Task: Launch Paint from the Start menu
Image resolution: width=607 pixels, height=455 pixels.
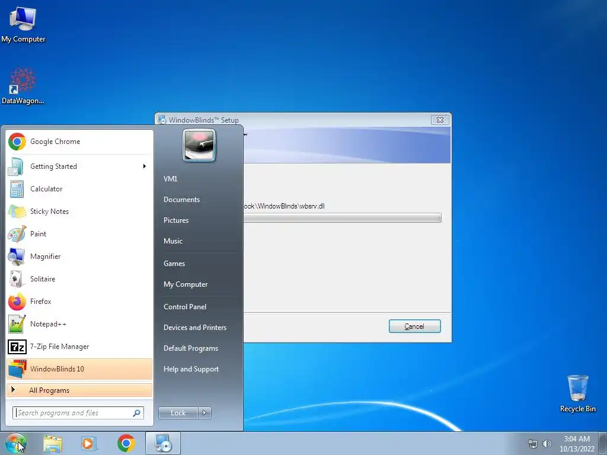Action: [79, 233]
